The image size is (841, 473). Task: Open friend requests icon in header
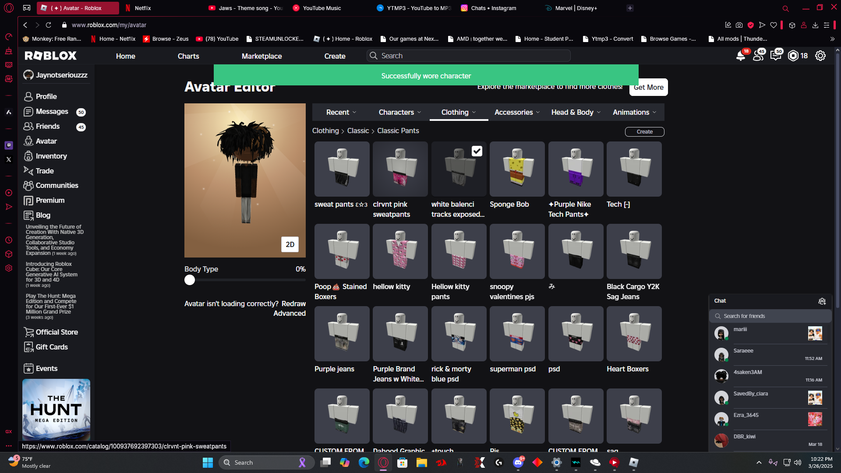point(758,56)
